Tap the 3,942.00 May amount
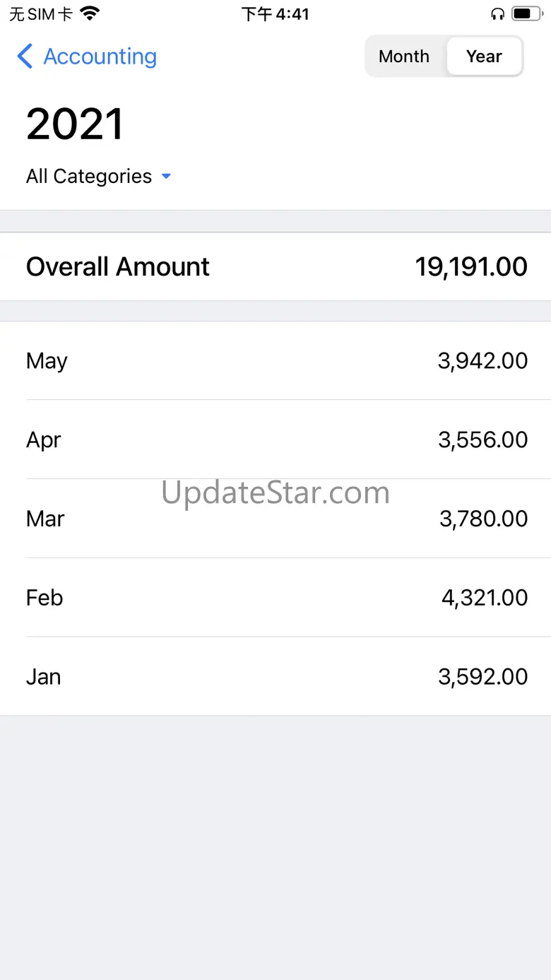Image resolution: width=551 pixels, height=980 pixels. 482,361
